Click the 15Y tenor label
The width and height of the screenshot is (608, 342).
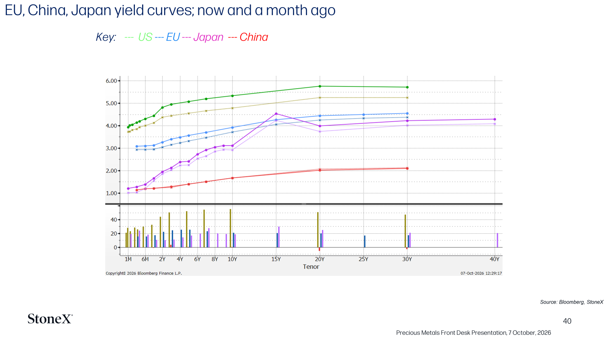point(276,259)
